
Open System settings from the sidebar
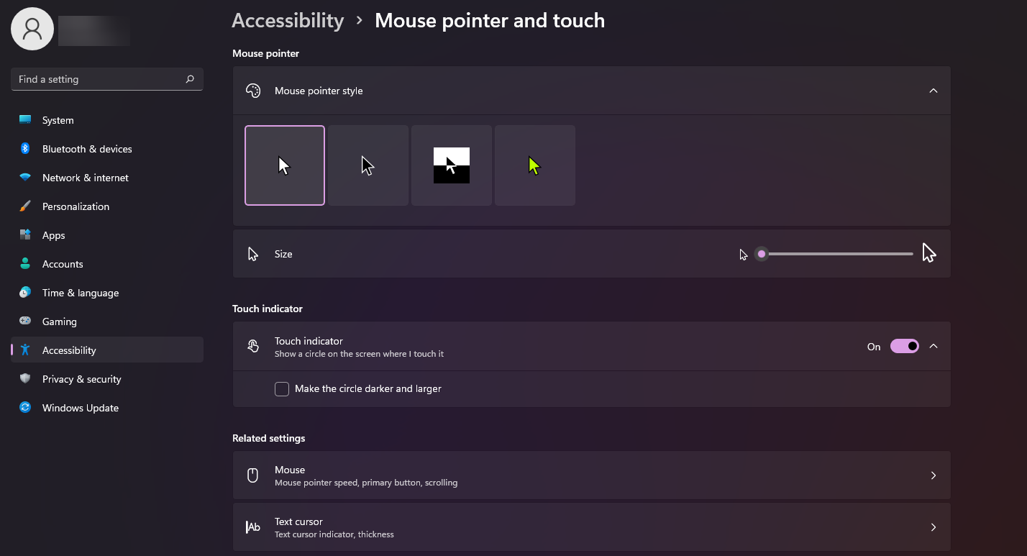[107, 120]
